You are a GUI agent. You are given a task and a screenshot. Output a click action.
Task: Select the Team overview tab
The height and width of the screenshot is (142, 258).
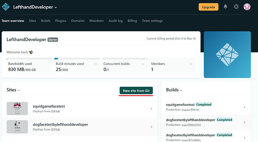13,21
